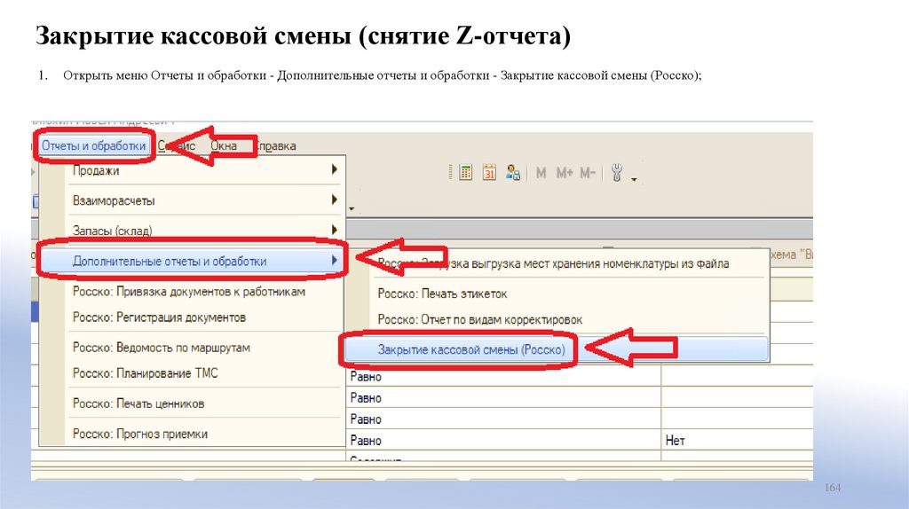Click the Равно cell beside Нет
The image size is (909, 509).
click(x=504, y=441)
